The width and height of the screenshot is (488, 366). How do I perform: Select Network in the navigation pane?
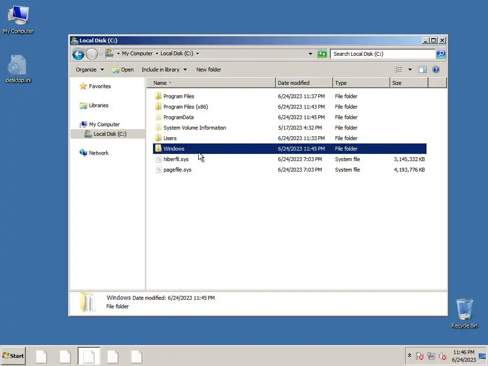click(99, 153)
